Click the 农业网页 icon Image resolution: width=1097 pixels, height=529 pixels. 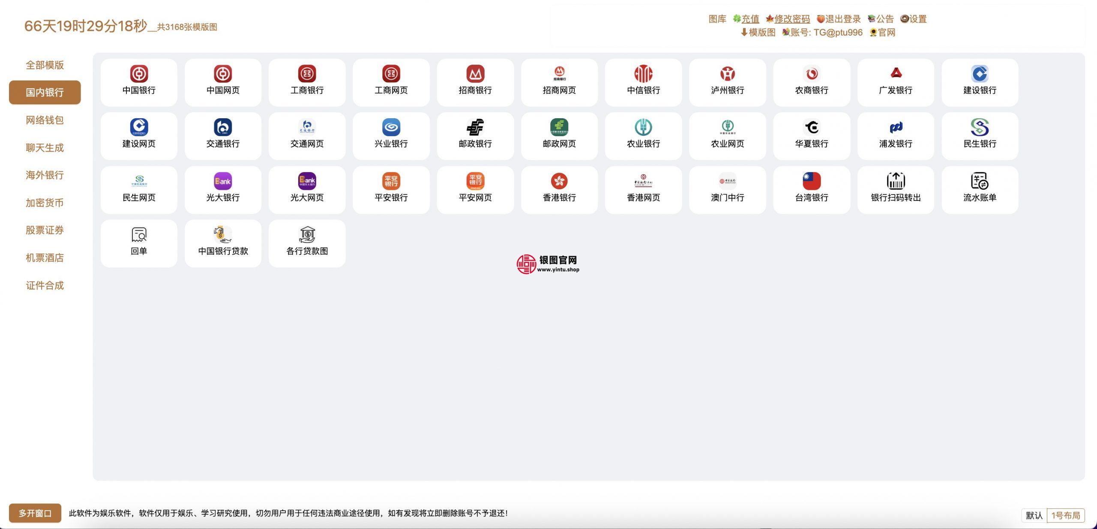pos(727,127)
